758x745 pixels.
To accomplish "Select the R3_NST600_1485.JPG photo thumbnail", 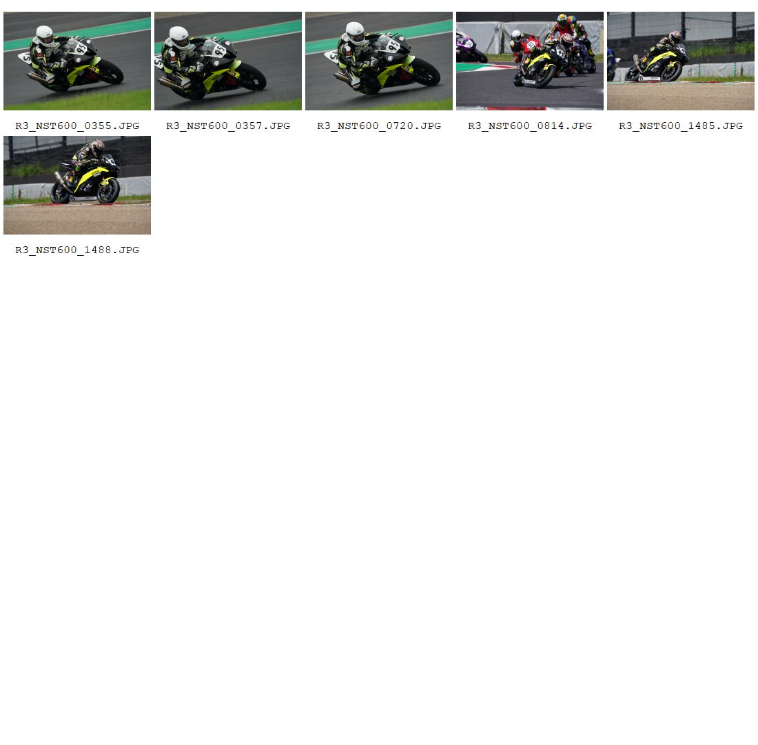I will 680,61.
